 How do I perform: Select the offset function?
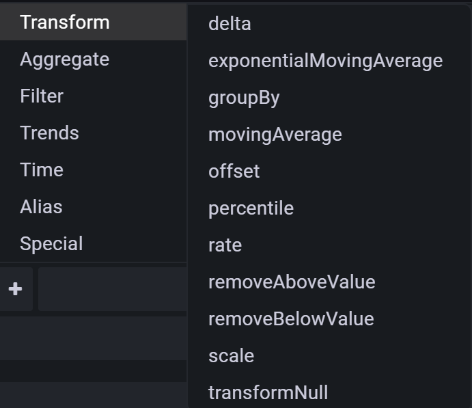pos(234,171)
